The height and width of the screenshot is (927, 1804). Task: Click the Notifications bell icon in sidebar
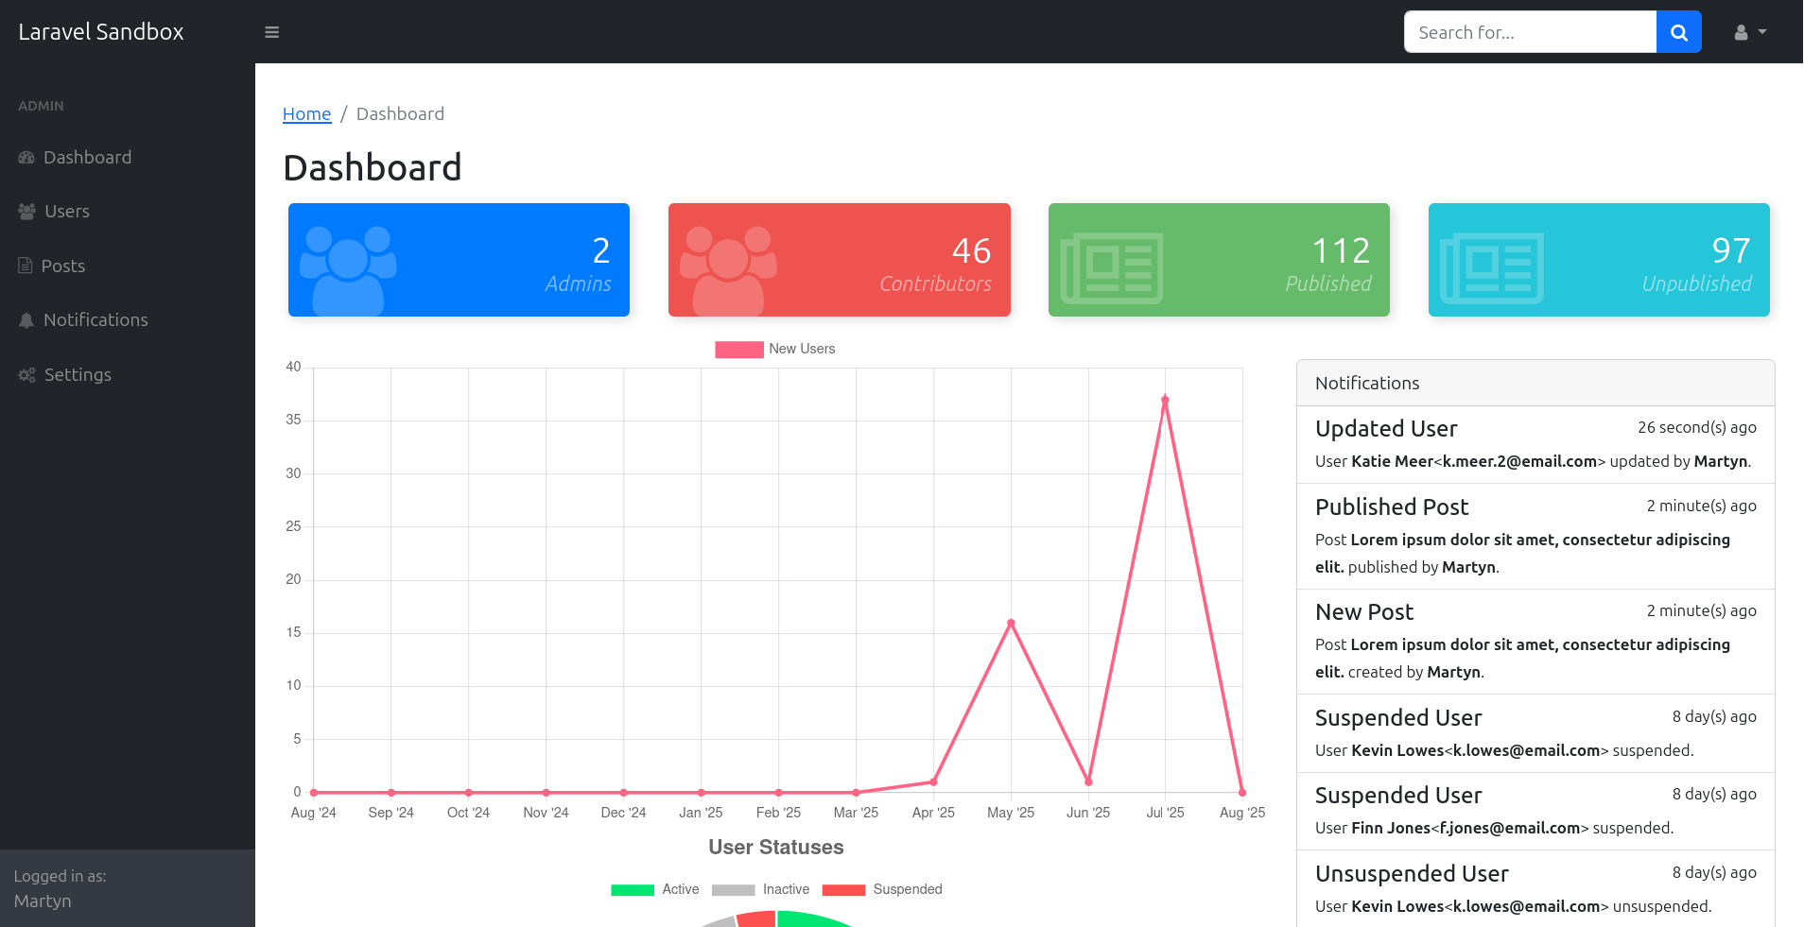tap(26, 320)
